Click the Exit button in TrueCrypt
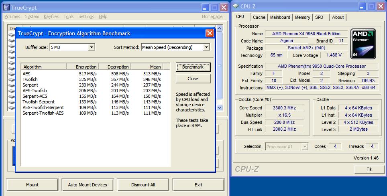The image size is (387, 196). click(198, 185)
